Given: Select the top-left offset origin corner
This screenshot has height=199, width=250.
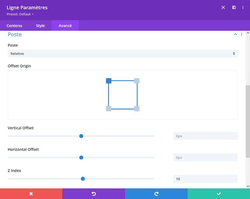Looking at the screenshot, I should (109, 81).
